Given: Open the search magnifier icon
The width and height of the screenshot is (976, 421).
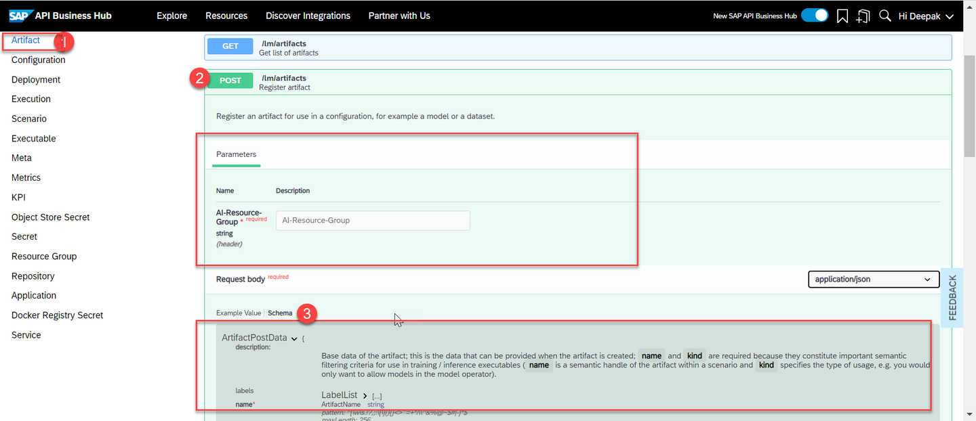Looking at the screenshot, I should [x=884, y=16].
